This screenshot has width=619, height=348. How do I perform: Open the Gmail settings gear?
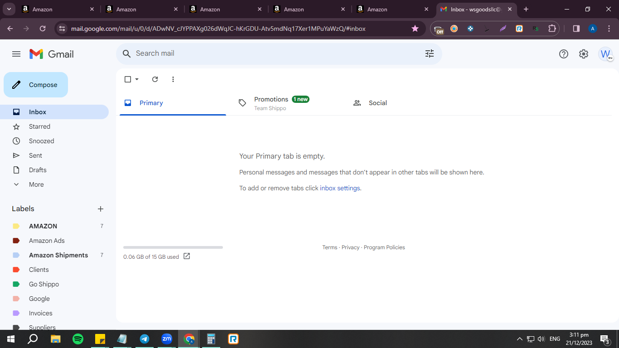pos(584,54)
